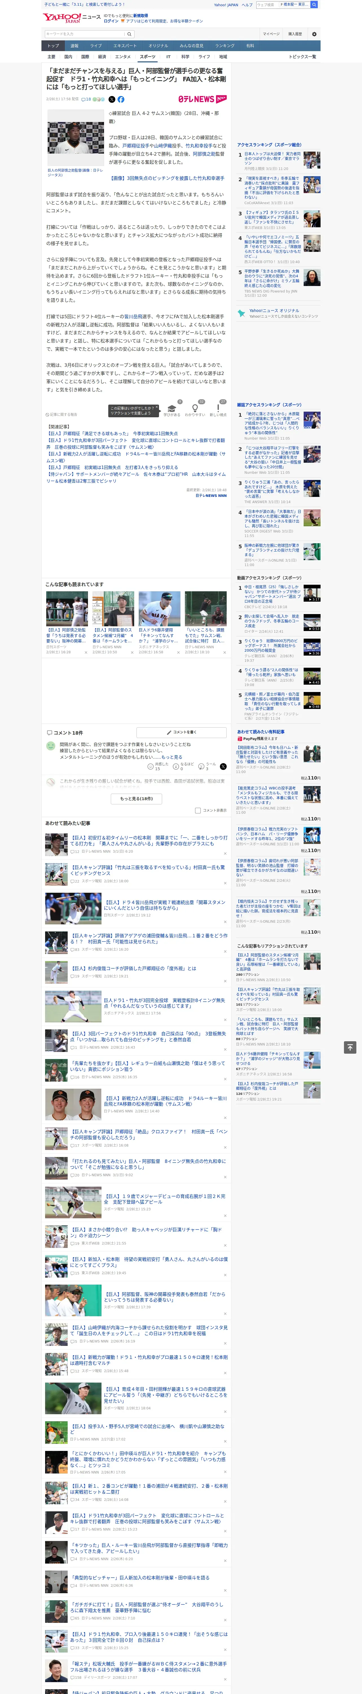Click うーん reaction icon on first comment
This screenshot has height=1694, width=362.
click(x=201, y=767)
